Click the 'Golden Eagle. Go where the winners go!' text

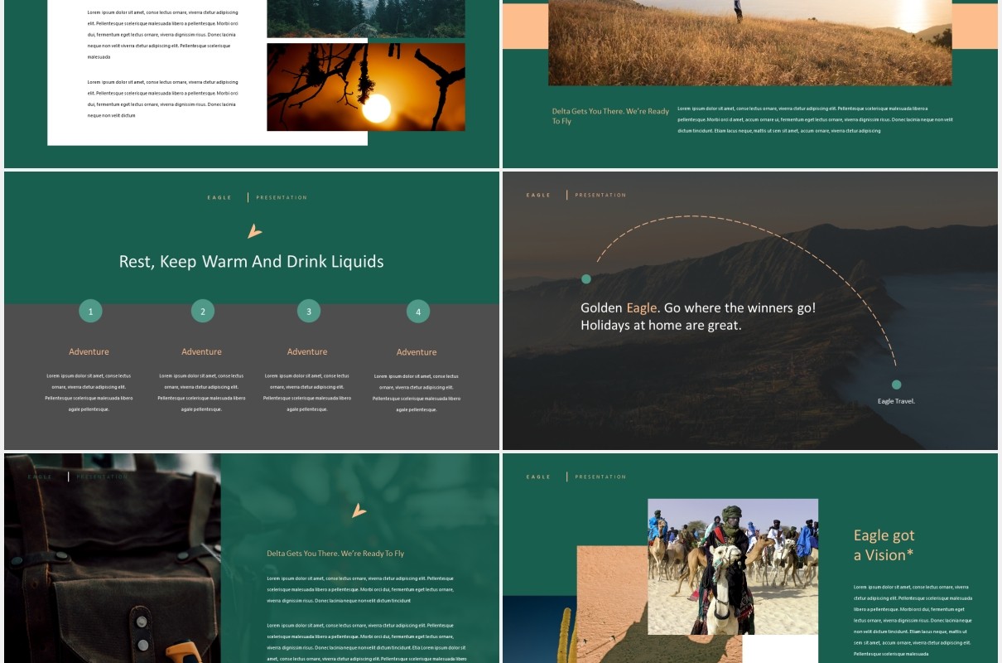point(698,307)
